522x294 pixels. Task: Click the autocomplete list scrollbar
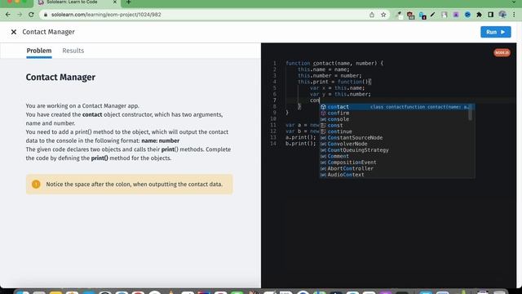pyautogui.click(x=471, y=113)
